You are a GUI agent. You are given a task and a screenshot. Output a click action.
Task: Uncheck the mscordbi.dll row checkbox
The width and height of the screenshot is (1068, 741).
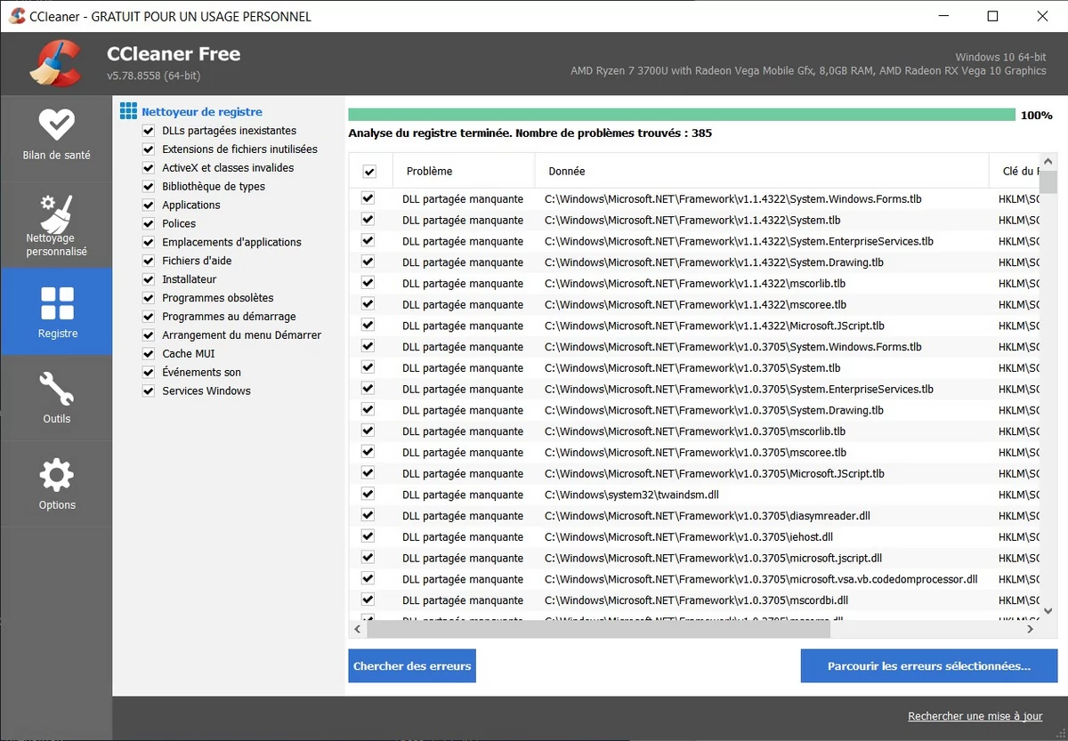click(x=368, y=600)
